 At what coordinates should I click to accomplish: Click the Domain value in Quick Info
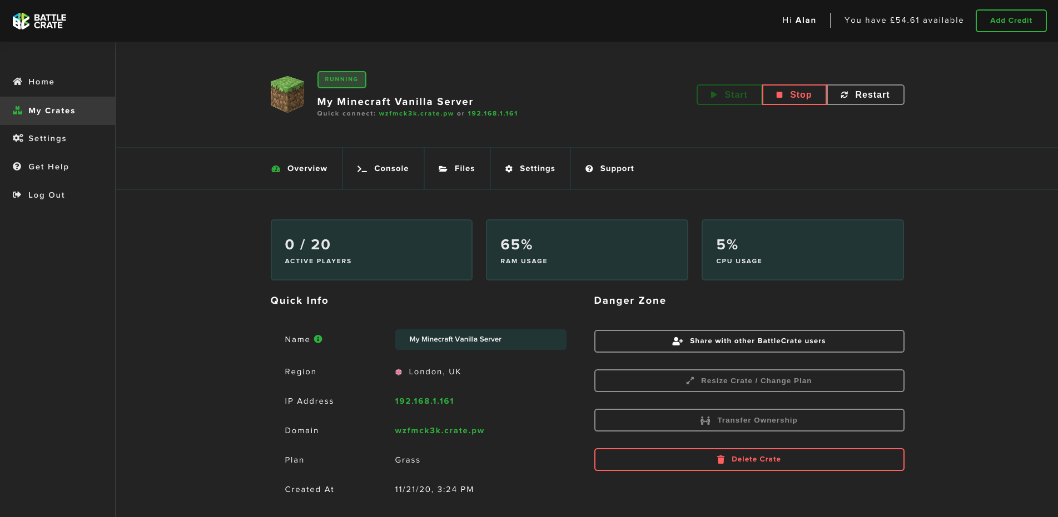click(x=439, y=430)
